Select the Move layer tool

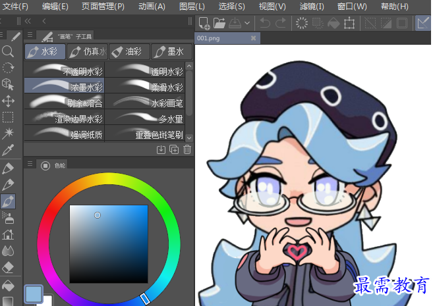pos(8,101)
